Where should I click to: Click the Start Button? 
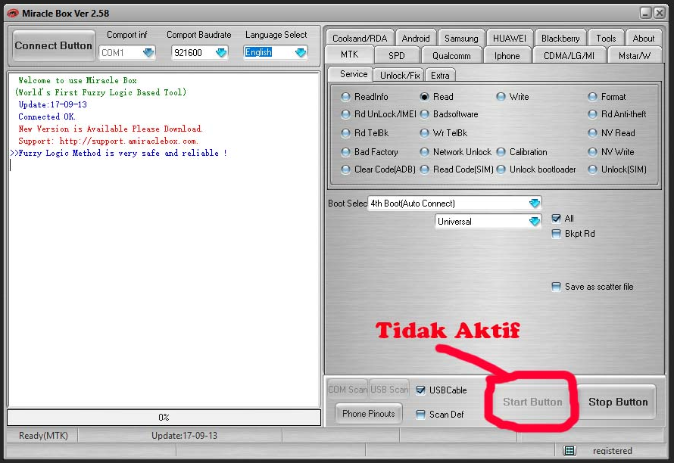click(x=532, y=402)
